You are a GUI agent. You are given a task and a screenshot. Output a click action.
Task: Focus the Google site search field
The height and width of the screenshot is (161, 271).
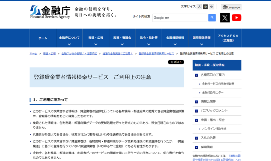click(179, 18)
